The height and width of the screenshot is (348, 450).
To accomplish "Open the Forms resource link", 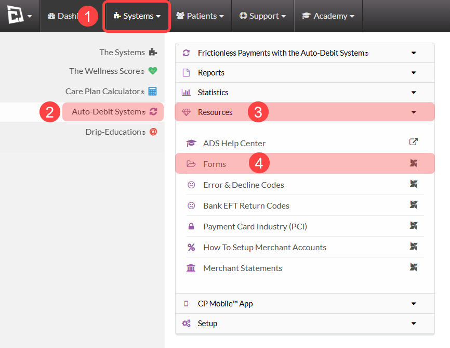I will [215, 164].
